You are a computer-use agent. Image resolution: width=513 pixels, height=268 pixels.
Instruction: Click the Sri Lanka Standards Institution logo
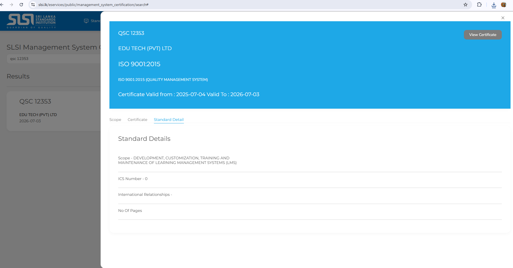(x=31, y=21)
